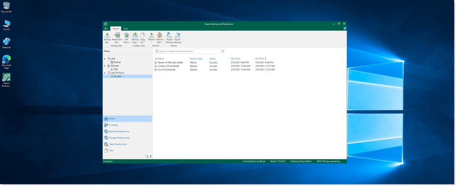Viewport: 457px width, 187px height.
Task: Sort by the Job Name column header
Action: pyautogui.click(x=159, y=59)
